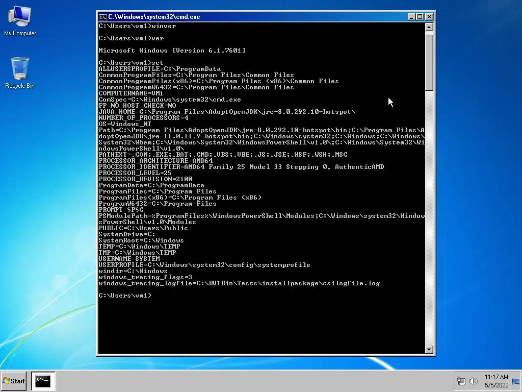The height and width of the screenshot is (392, 522).
Task: Maximize the cmd.exe window
Action: tap(420, 17)
